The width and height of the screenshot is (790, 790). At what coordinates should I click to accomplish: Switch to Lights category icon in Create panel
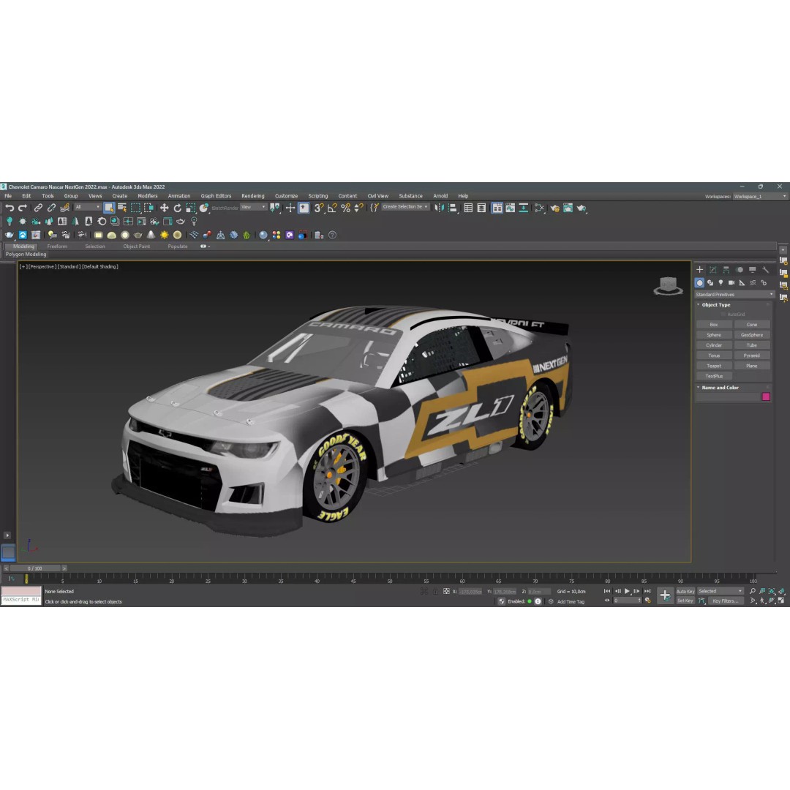point(721,283)
